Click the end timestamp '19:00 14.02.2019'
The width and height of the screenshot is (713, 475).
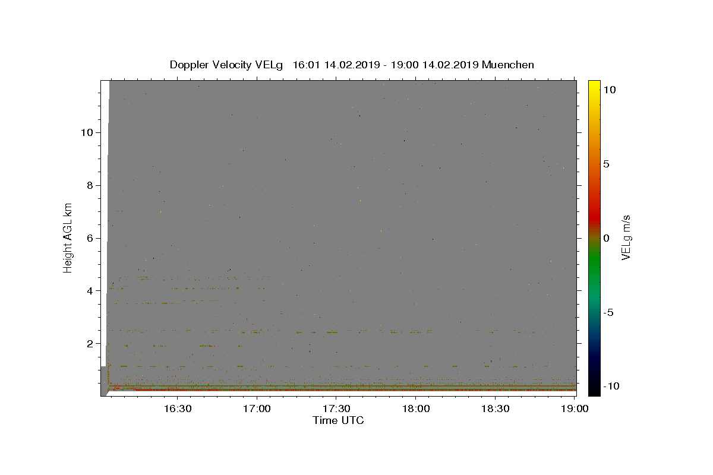point(433,65)
